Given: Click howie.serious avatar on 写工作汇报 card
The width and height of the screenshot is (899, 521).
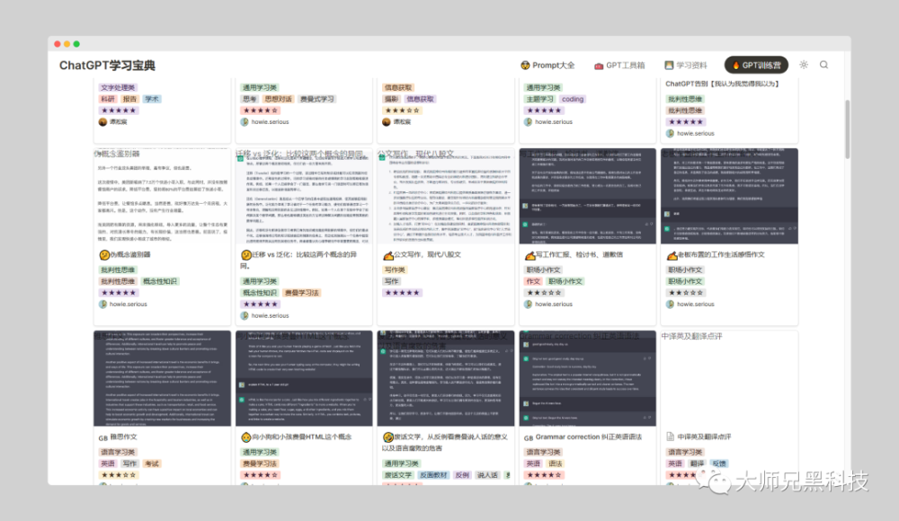Looking at the screenshot, I should click(x=528, y=305).
